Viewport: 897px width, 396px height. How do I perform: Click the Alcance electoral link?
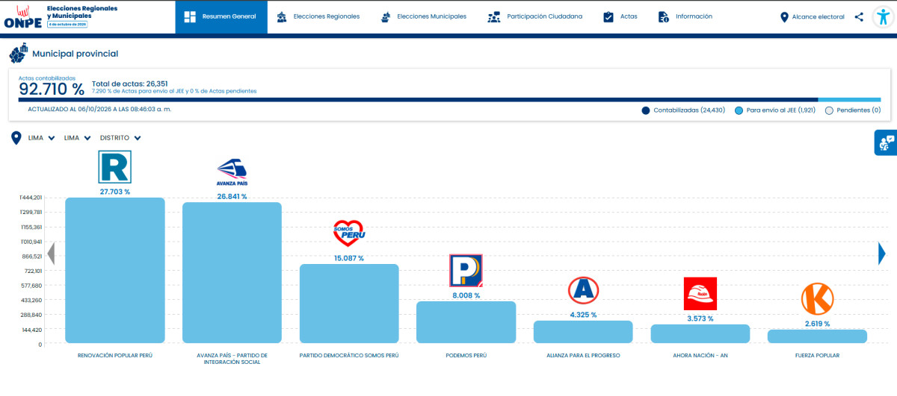812,16
